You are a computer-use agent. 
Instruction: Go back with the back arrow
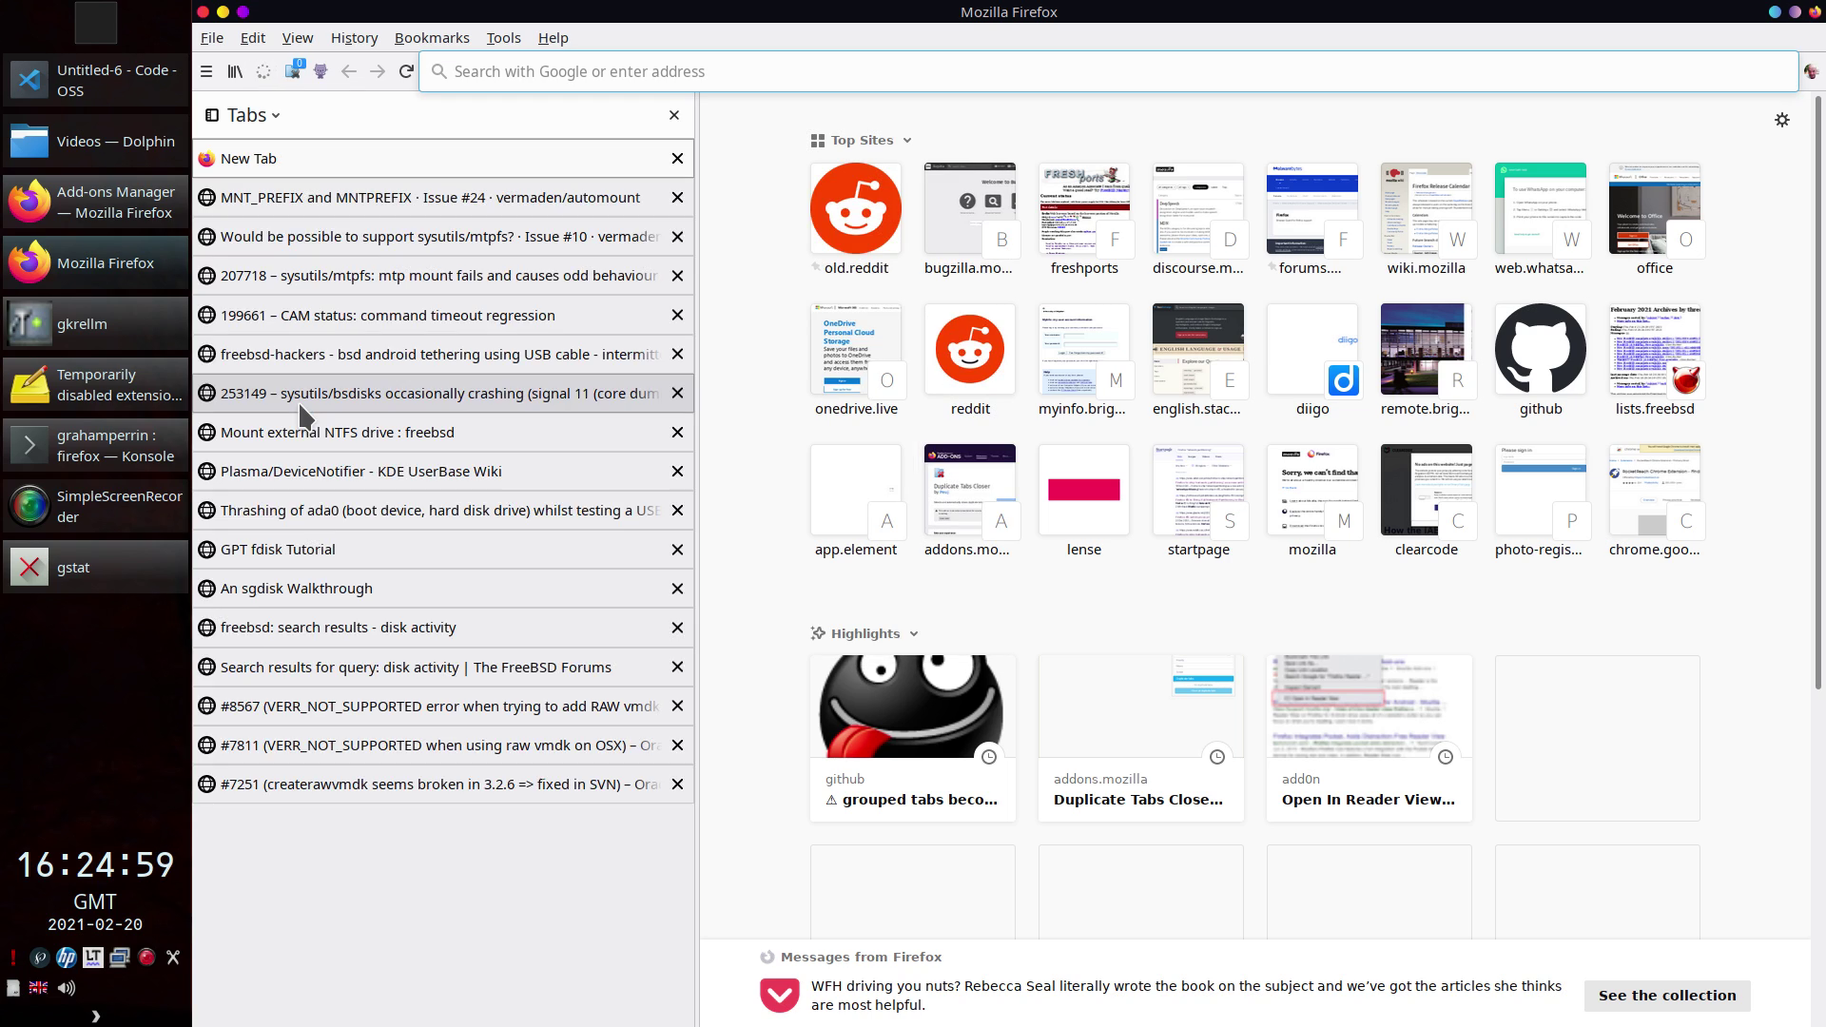pos(349,71)
